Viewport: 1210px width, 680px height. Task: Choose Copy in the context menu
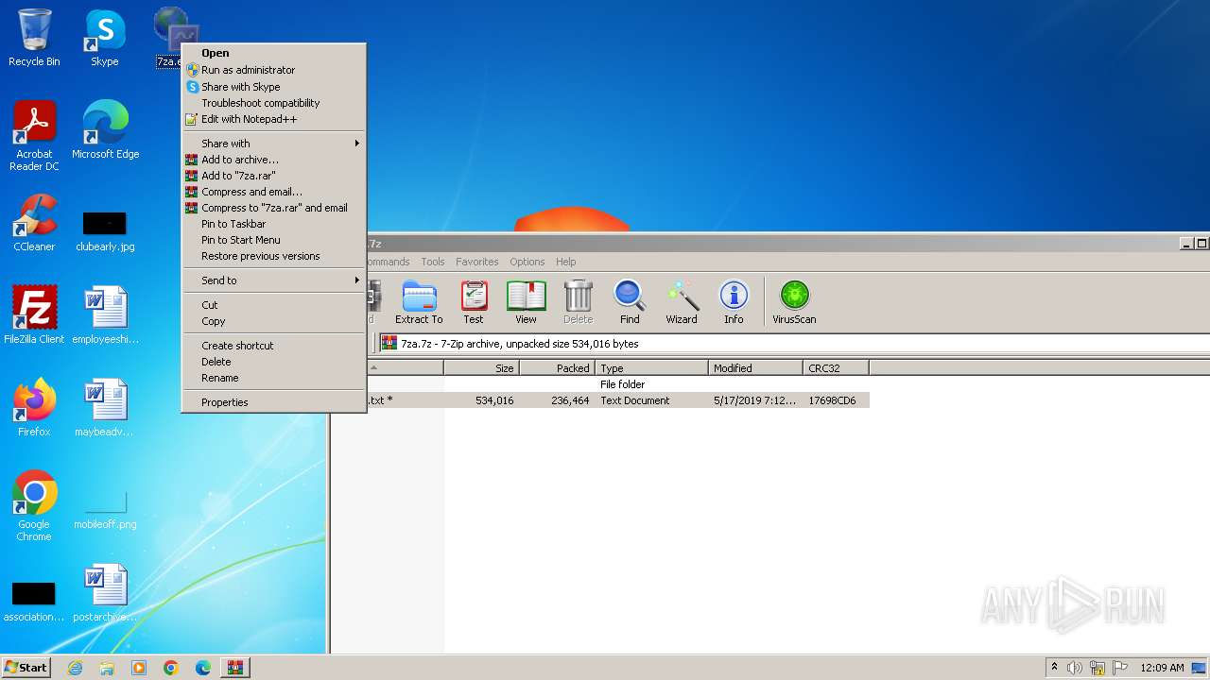273,321
